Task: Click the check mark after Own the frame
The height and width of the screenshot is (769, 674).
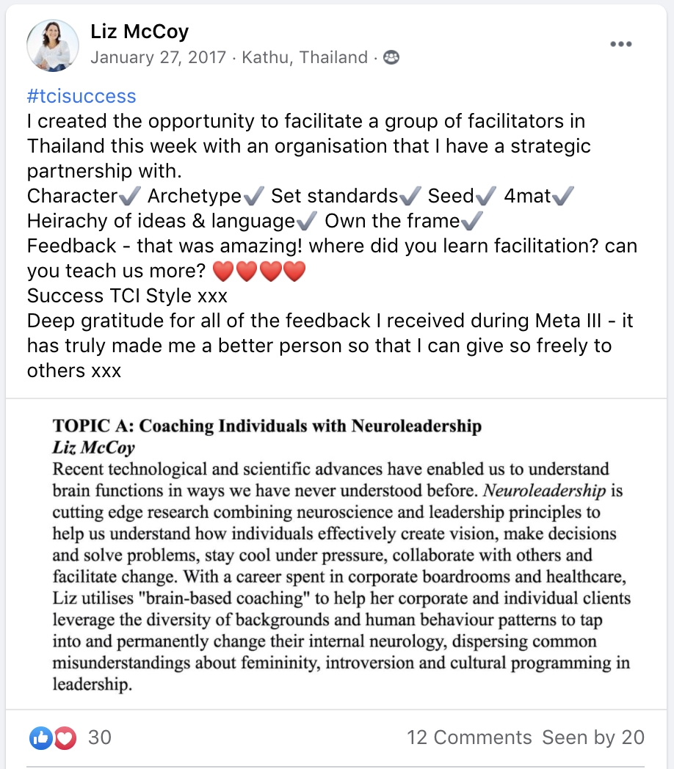Action: 472,221
